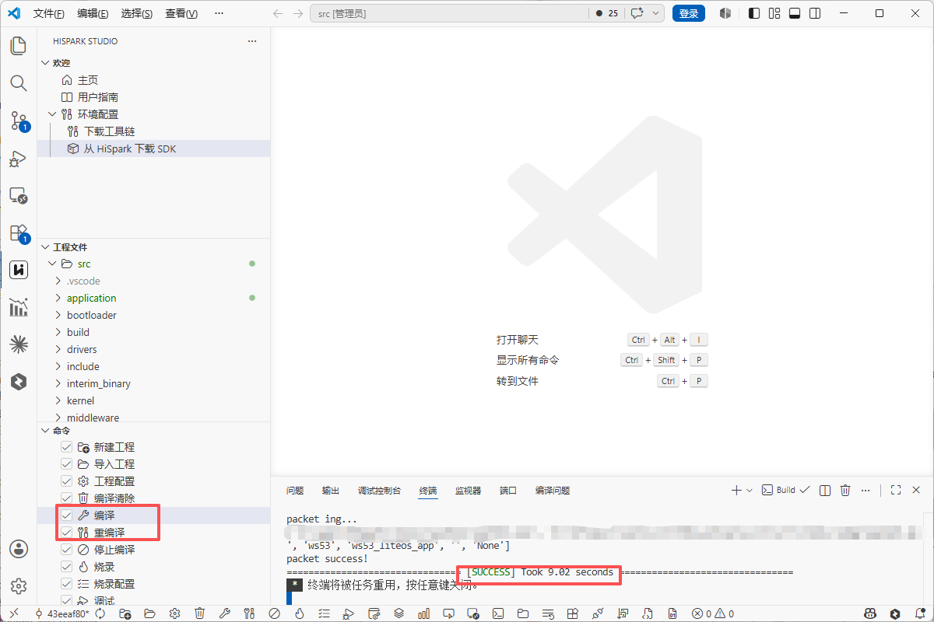Close the bottom panel
This screenshot has height=622, width=934.
click(916, 491)
